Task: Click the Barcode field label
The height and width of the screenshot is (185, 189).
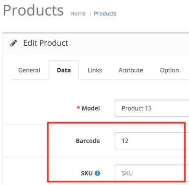Action: pos(88,141)
